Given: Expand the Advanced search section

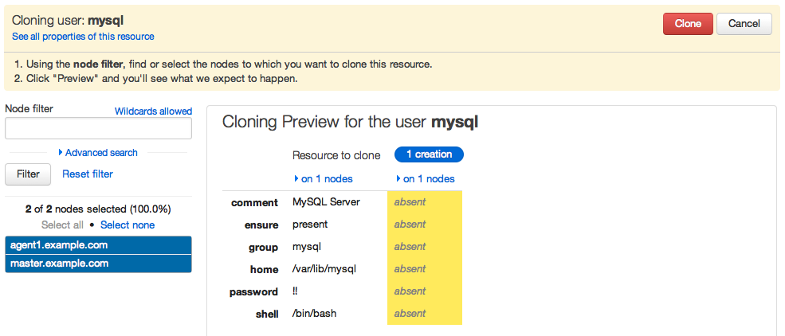Looking at the screenshot, I should (x=98, y=153).
